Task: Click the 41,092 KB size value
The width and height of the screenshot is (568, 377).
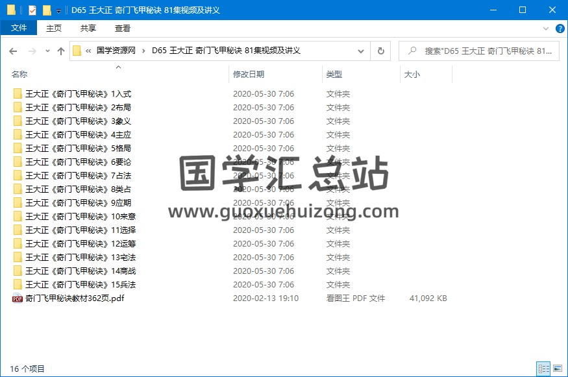Action: (428, 298)
